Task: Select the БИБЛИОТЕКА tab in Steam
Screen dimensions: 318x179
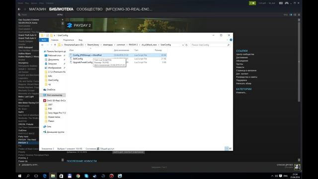Action: coord(61,9)
